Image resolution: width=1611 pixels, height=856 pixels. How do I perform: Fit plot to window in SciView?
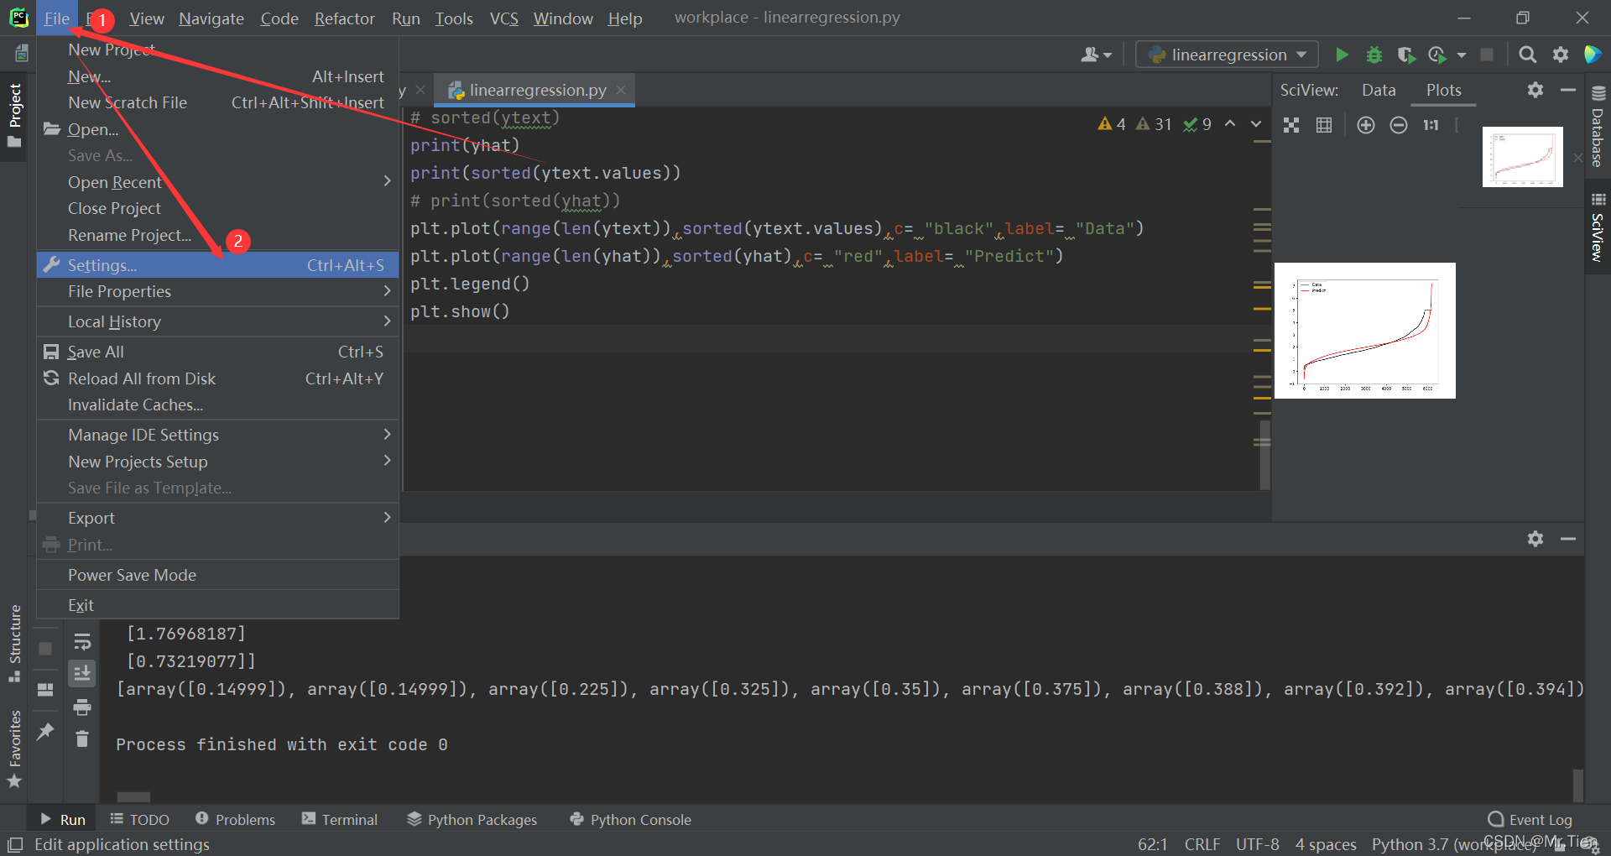coord(1291,125)
